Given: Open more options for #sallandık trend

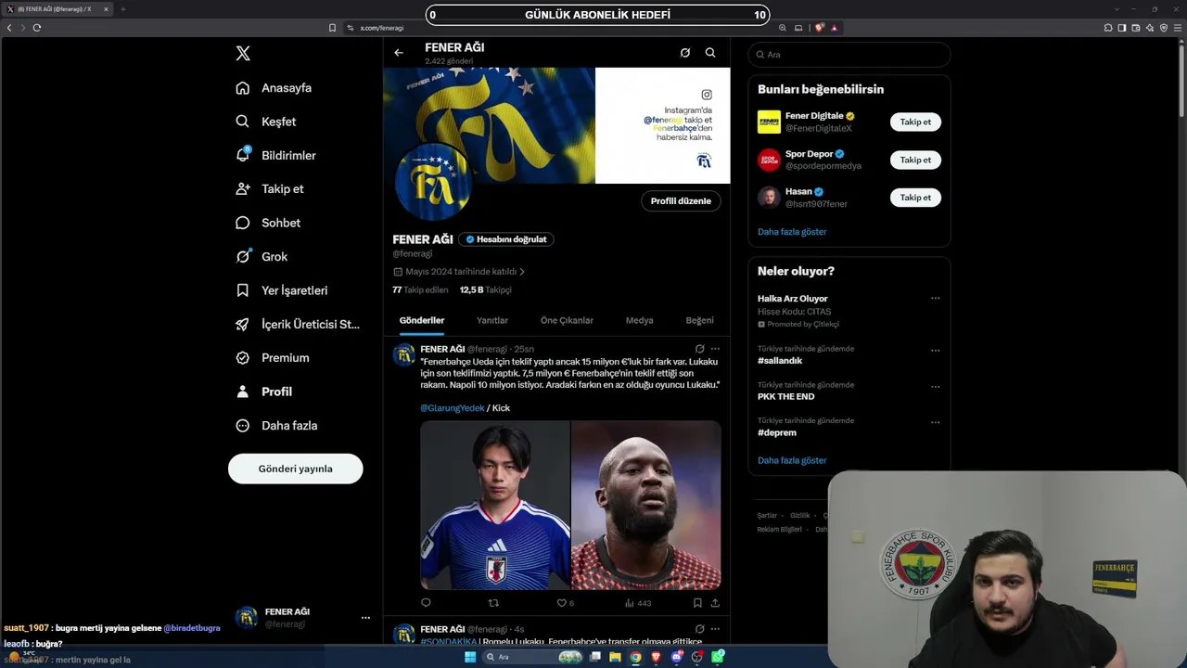Looking at the screenshot, I should [x=935, y=351].
